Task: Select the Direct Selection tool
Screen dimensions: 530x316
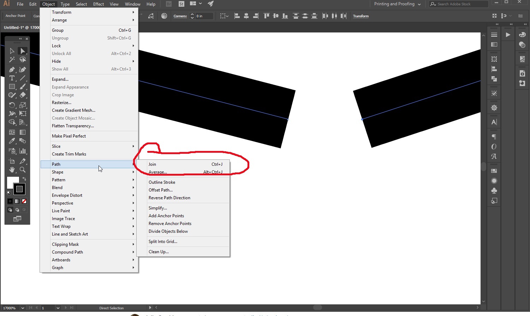Action: coord(23,50)
